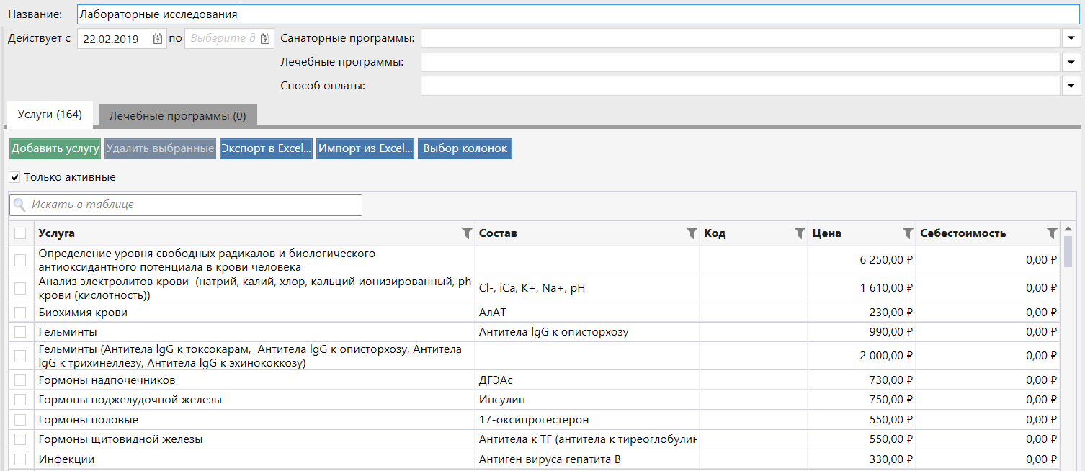
Task: Click filter icon in Услуга column
Action: tap(467, 233)
